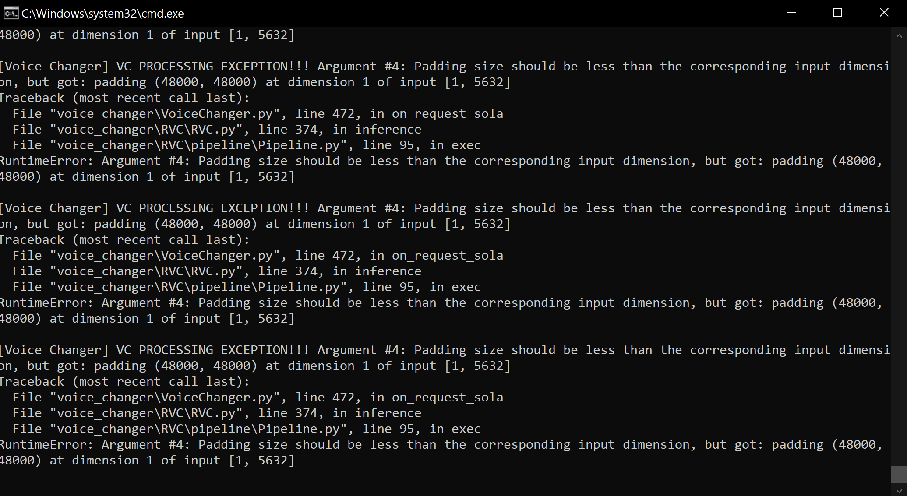The width and height of the screenshot is (907, 496).
Task: Click the title bar text C:\Windows\system32\cmd.exe
Action: [x=102, y=13]
